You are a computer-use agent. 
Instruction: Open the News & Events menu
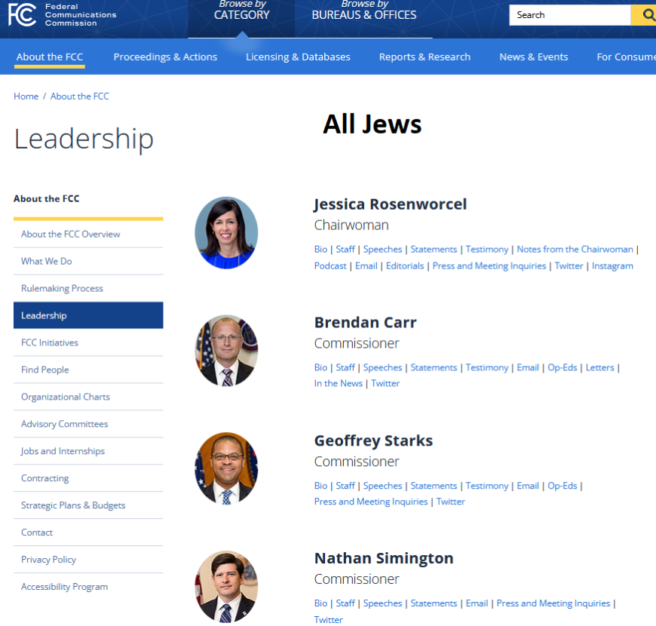tap(533, 57)
